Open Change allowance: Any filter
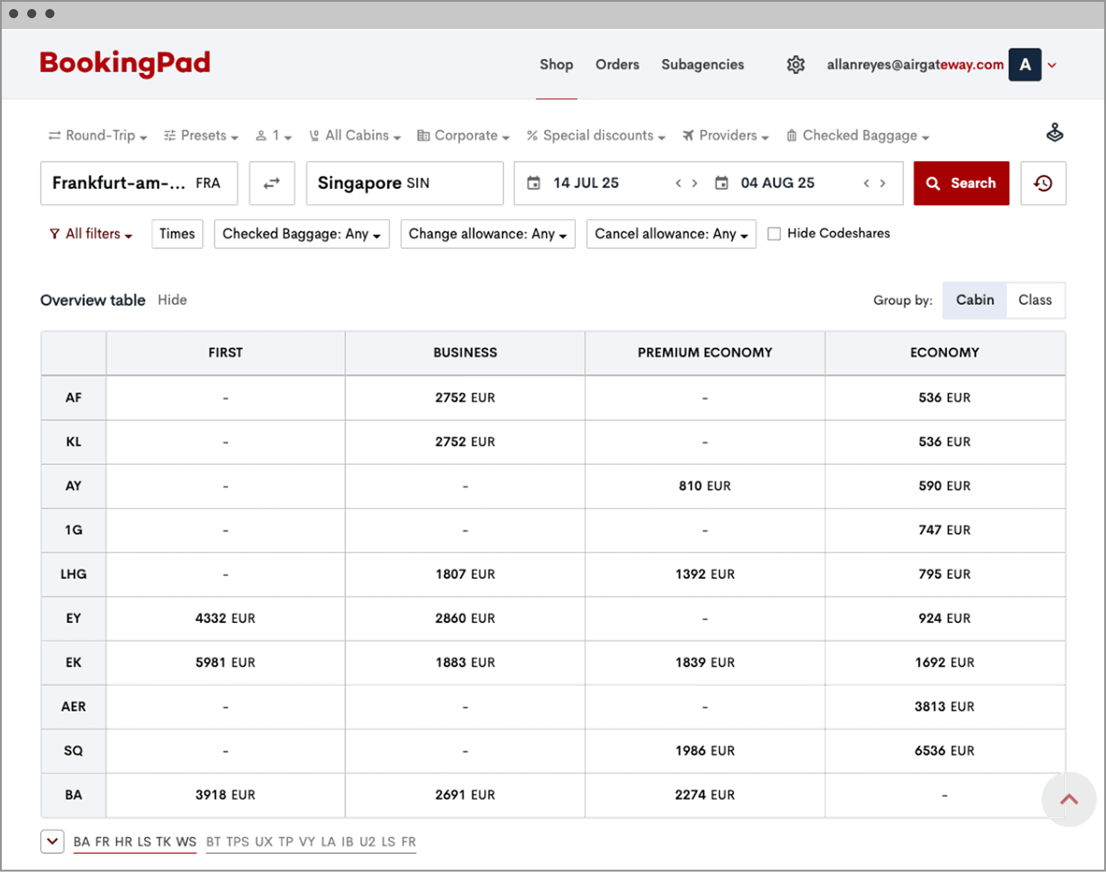Screen dimensions: 1106x872 (x=488, y=234)
